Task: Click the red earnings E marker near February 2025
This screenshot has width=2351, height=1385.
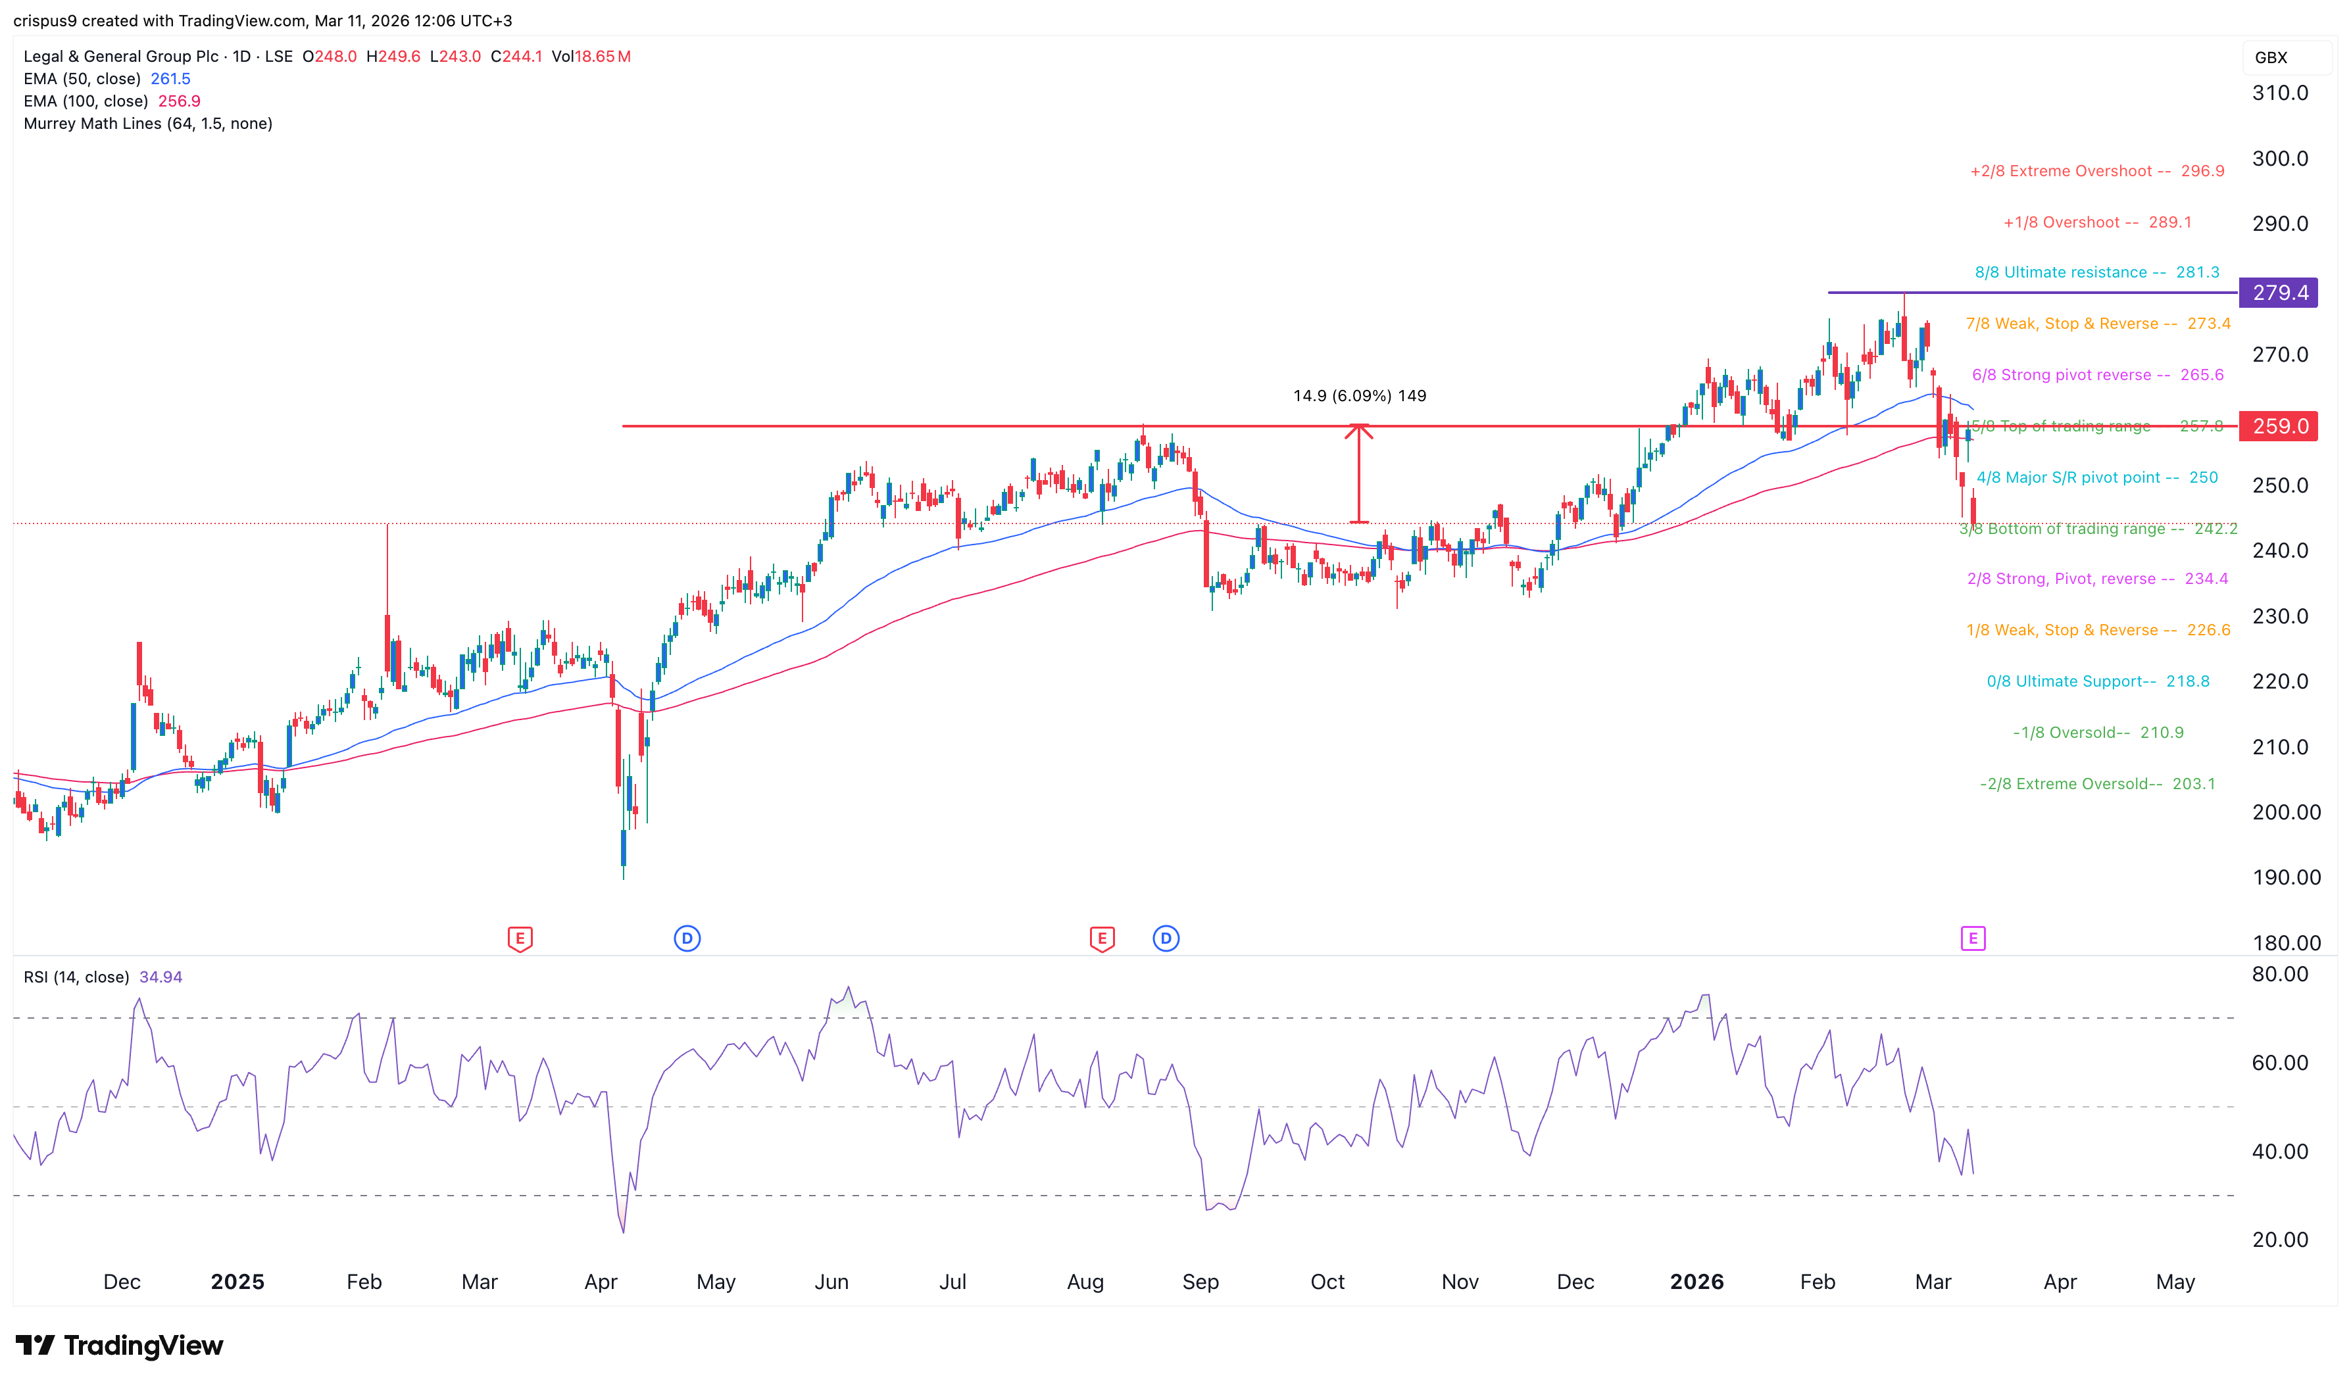Action: (520, 938)
